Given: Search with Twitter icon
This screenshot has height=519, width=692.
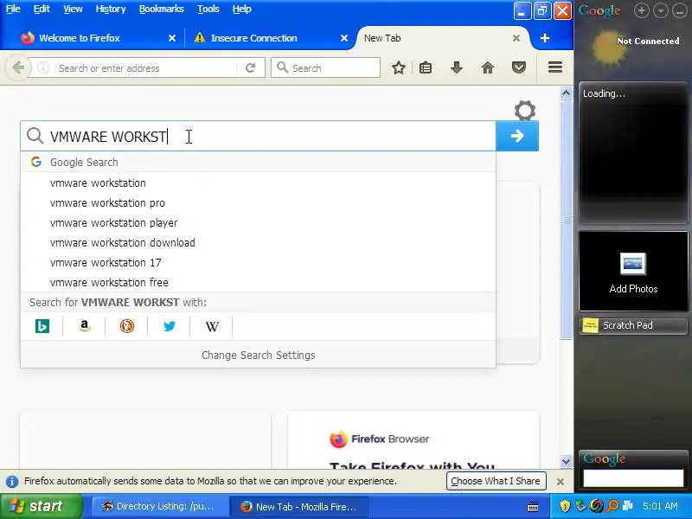Looking at the screenshot, I should [169, 326].
